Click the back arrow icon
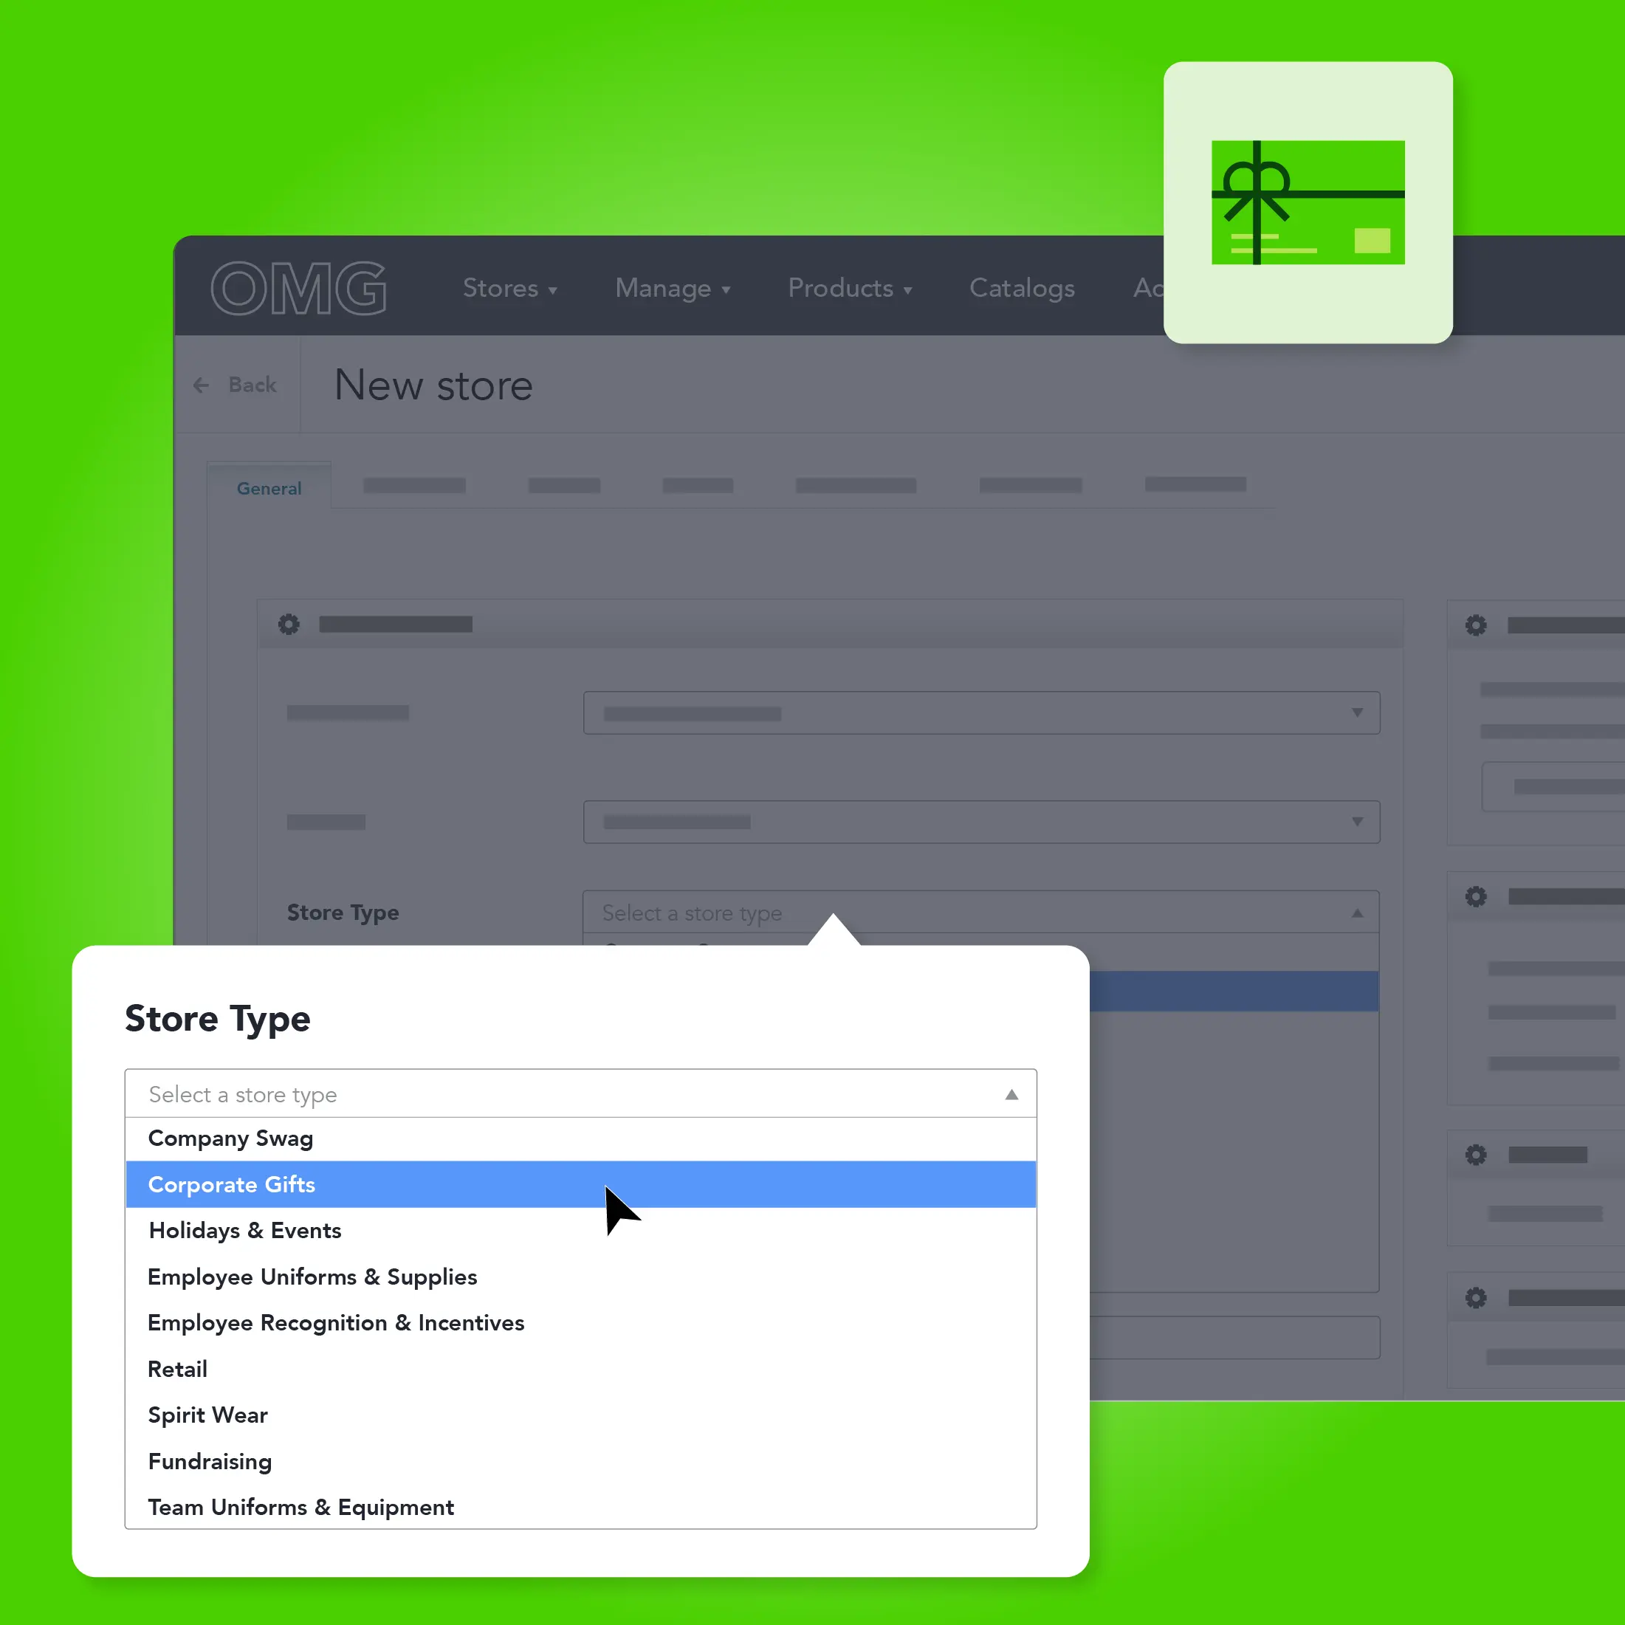Image resolution: width=1625 pixels, height=1625 pixels. pos(201,385)
